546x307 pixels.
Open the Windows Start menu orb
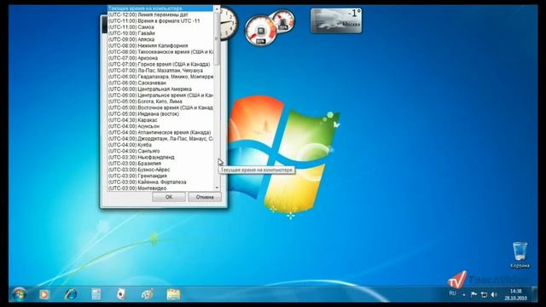click(x=19, y=294)
